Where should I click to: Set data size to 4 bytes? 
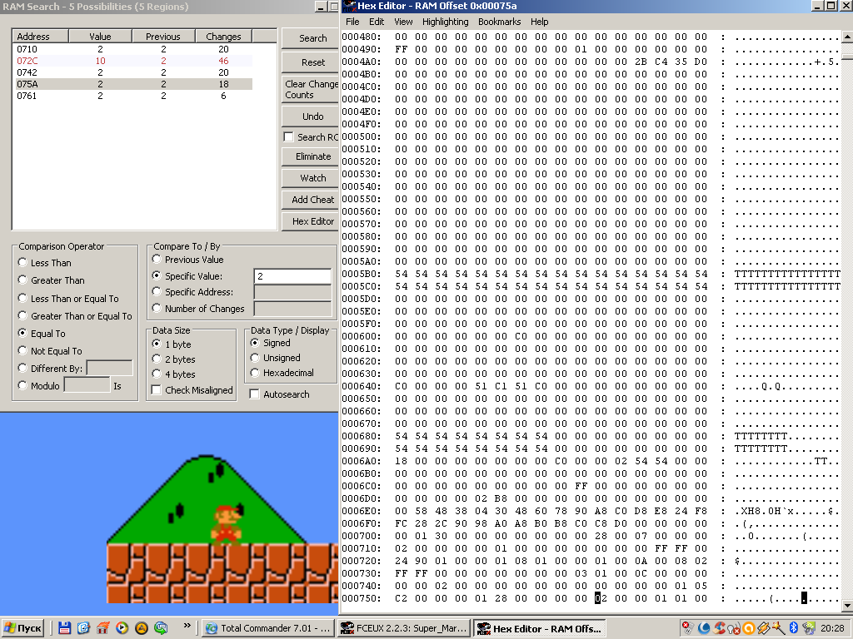pos(157,374)
